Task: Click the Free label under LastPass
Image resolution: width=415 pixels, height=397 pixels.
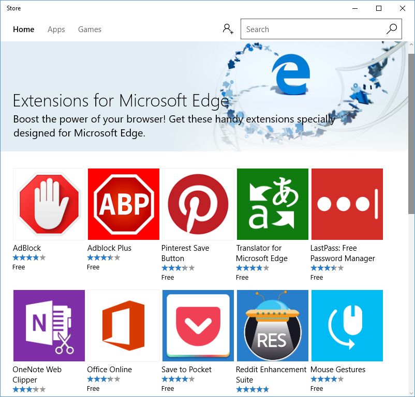Action: 317,277
